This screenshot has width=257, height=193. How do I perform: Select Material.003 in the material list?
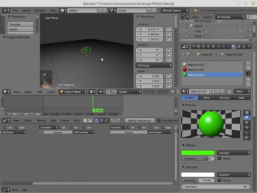[x=212, y=70]
